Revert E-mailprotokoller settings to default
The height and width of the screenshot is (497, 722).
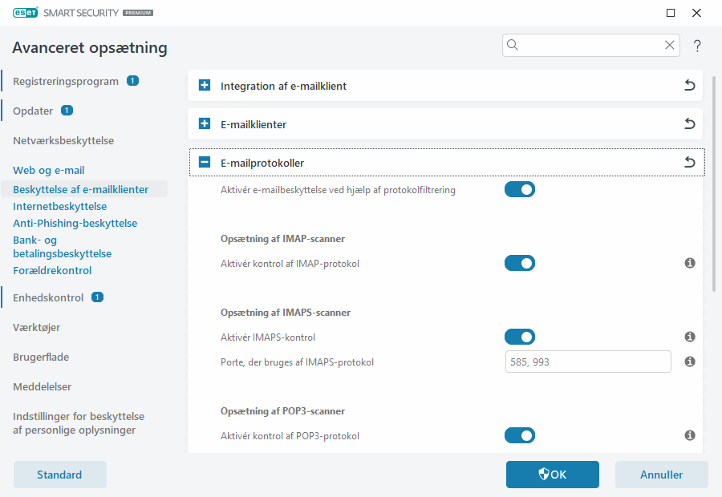coord(689,162)
